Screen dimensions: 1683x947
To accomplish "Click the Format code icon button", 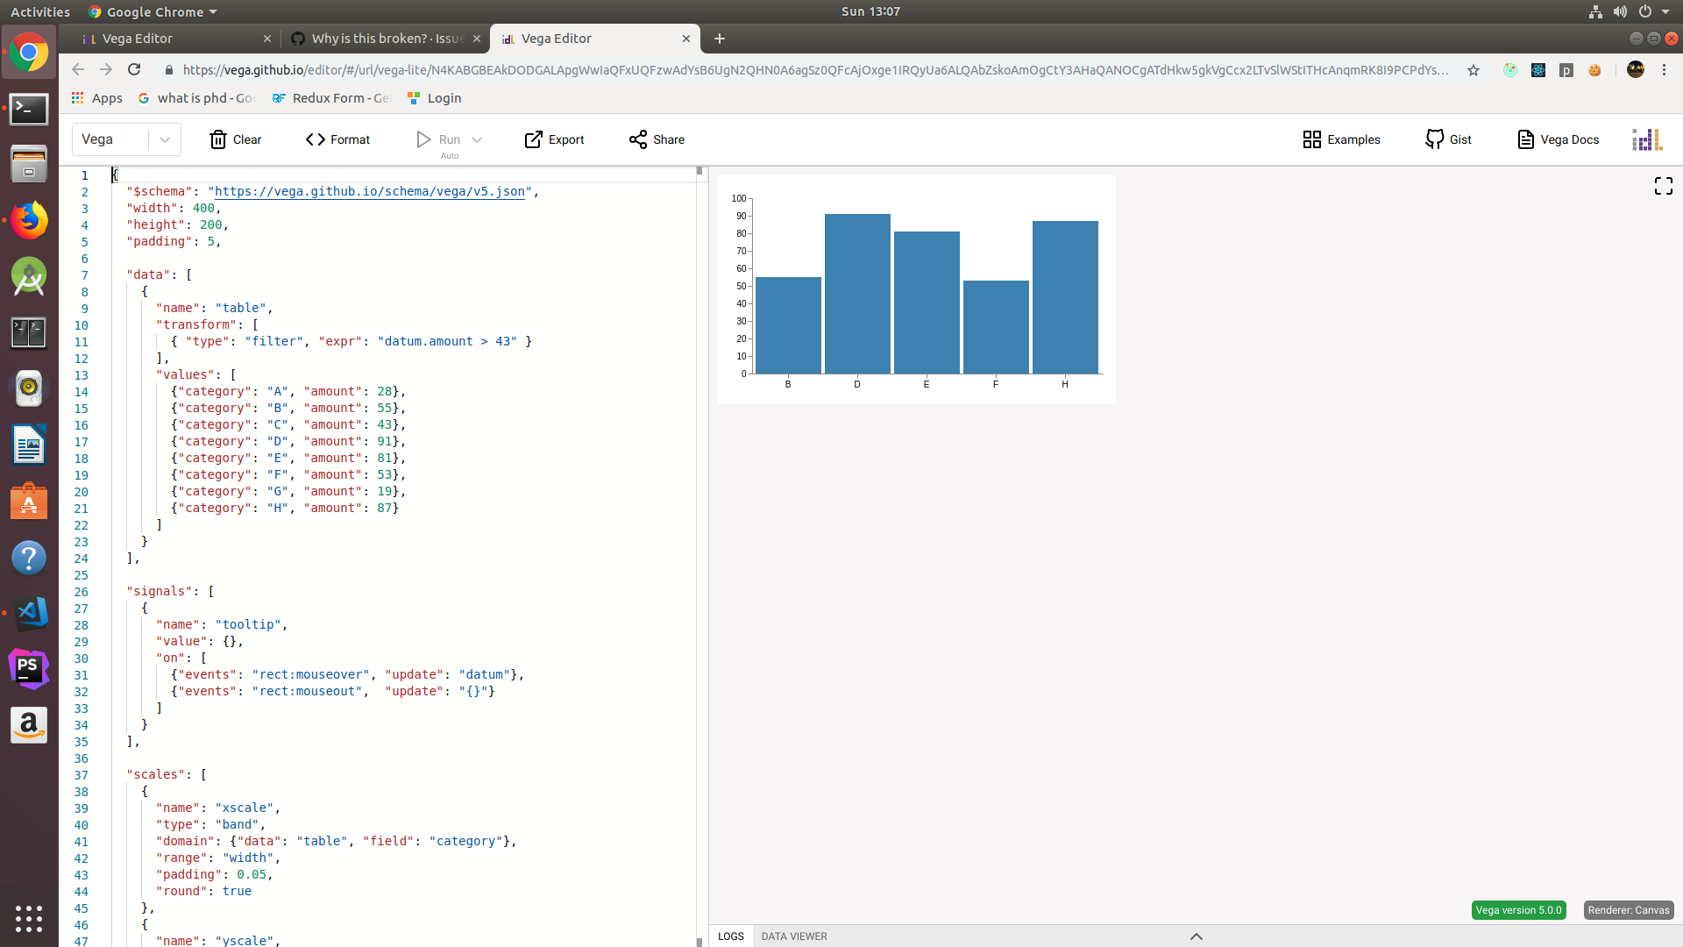I will click(337, 139).
